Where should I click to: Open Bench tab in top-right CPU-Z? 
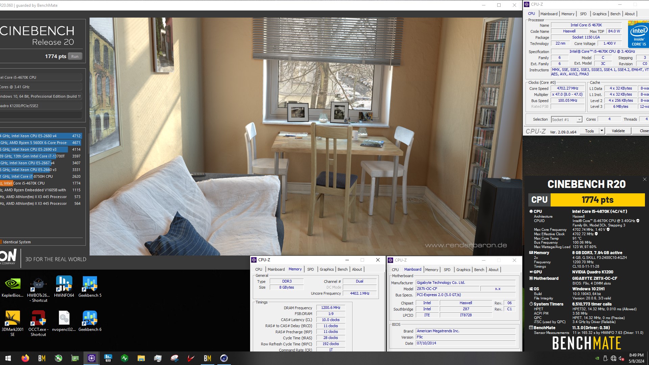(615, 14)
